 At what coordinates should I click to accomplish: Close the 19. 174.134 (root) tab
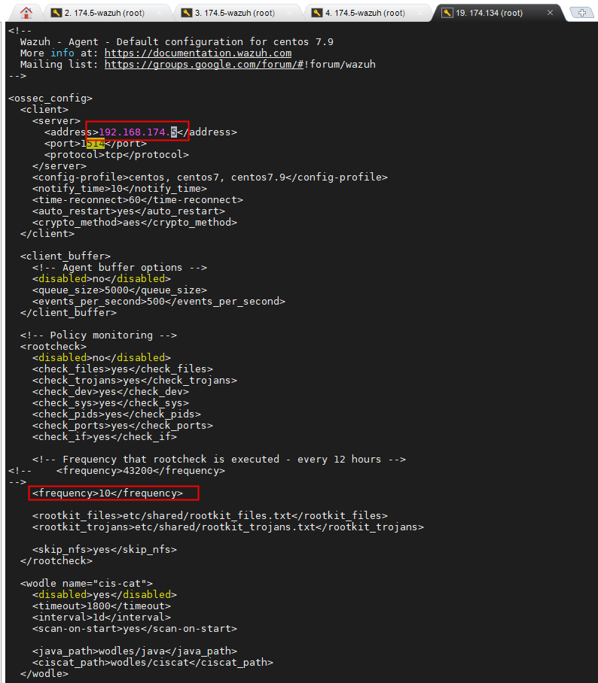click(x=550, y=13)
